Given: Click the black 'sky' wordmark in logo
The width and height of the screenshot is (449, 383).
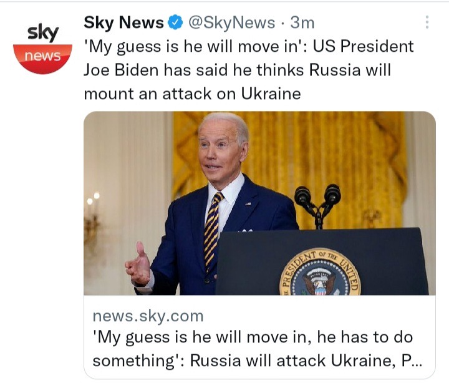Looking at the screenshot, I should tap(43, 32).
